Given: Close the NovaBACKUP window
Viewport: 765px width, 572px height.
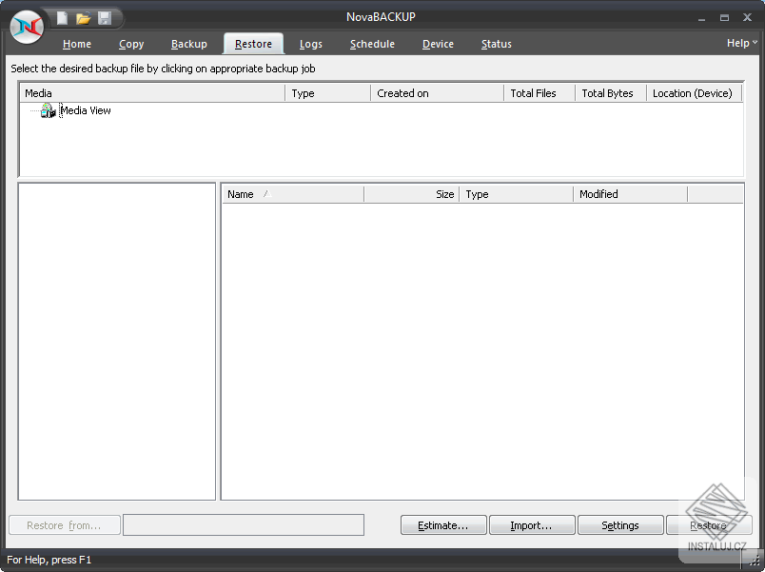Looking at the screenshot, I should click(x=748, y=17).
